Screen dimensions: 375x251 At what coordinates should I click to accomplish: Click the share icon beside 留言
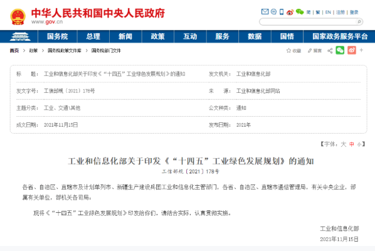click(x=330, y=50)
